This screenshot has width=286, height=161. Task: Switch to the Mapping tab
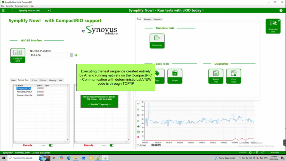(x=53, y=80)
